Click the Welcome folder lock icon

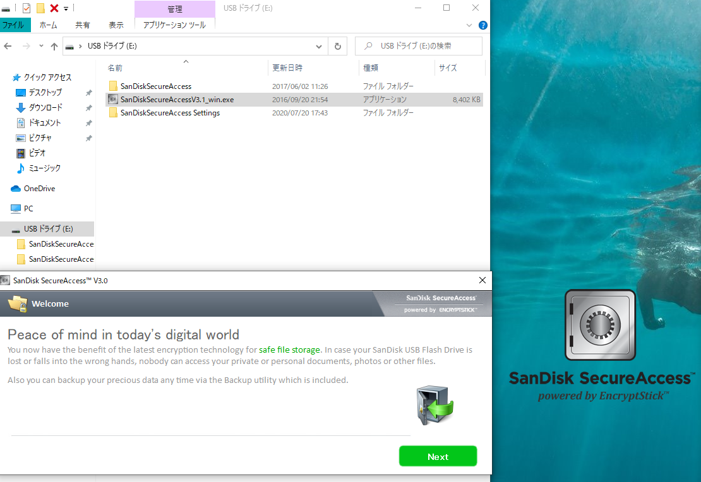(x=18, y=303)
